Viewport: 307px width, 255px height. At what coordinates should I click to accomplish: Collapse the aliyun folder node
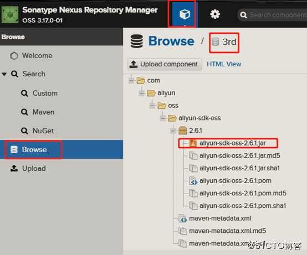click(142, 93)
